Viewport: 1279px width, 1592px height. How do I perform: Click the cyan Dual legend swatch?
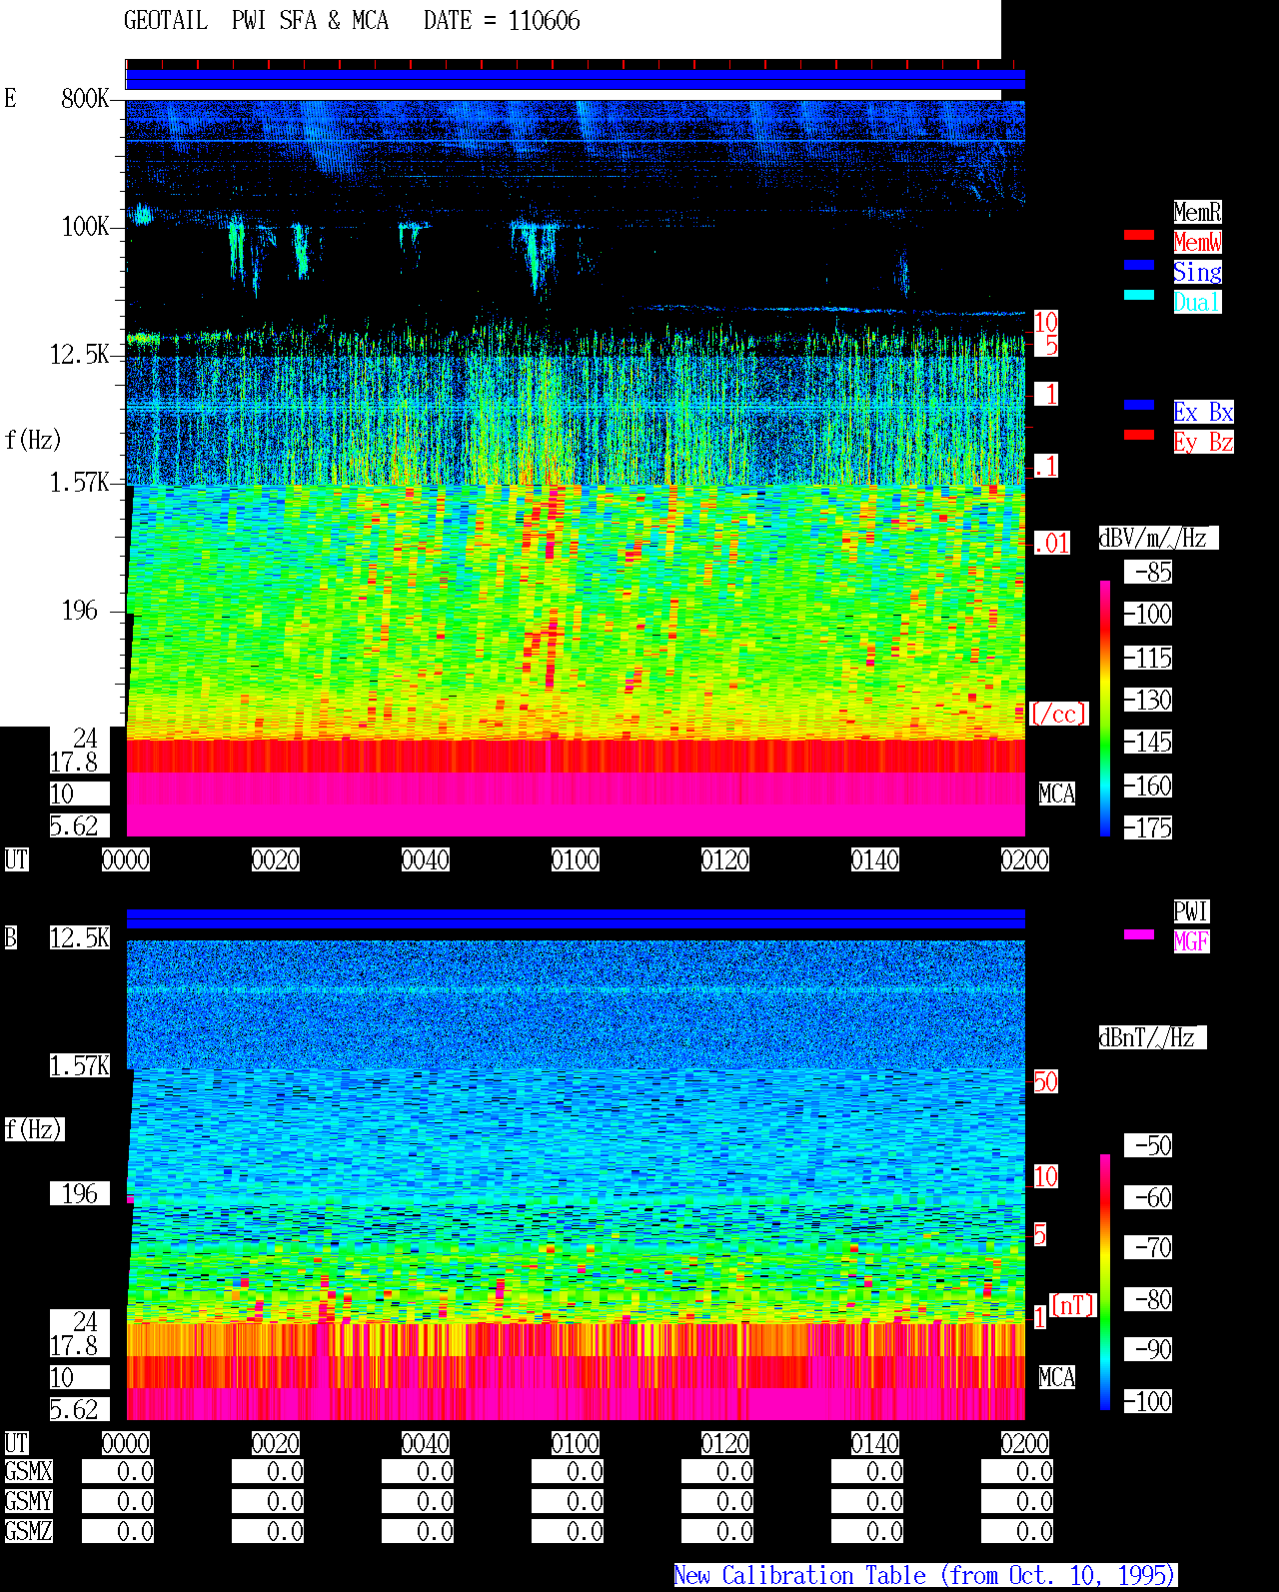pos(1139,295)
